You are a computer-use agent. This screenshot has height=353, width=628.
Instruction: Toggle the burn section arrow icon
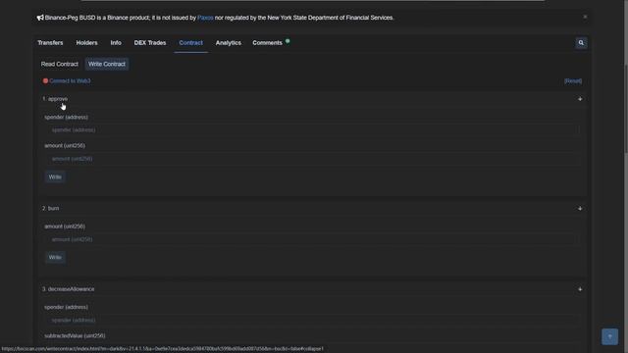pyautogui.click(x=580, y=209)
